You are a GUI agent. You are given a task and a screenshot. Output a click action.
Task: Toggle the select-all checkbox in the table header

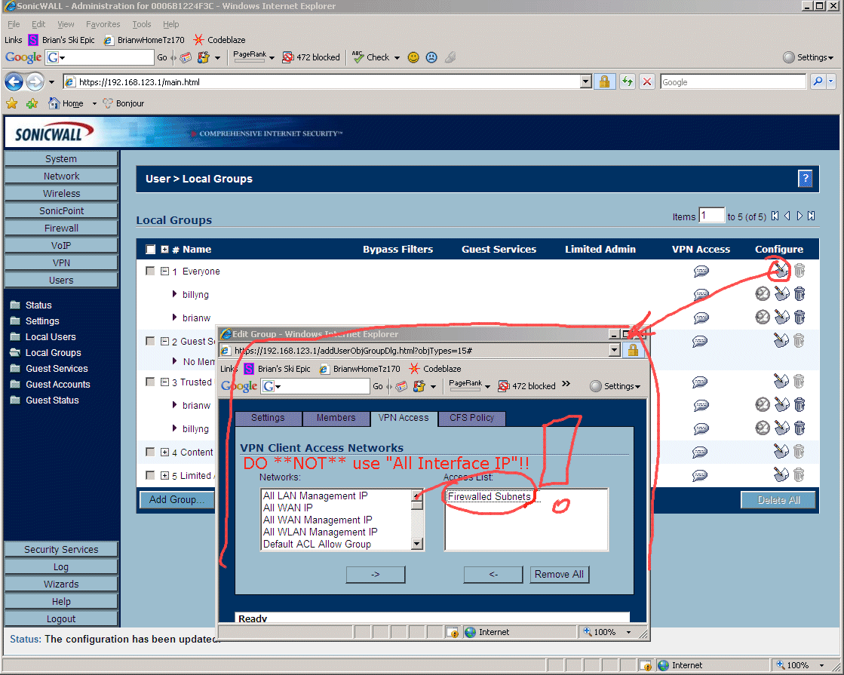point(151,249)
